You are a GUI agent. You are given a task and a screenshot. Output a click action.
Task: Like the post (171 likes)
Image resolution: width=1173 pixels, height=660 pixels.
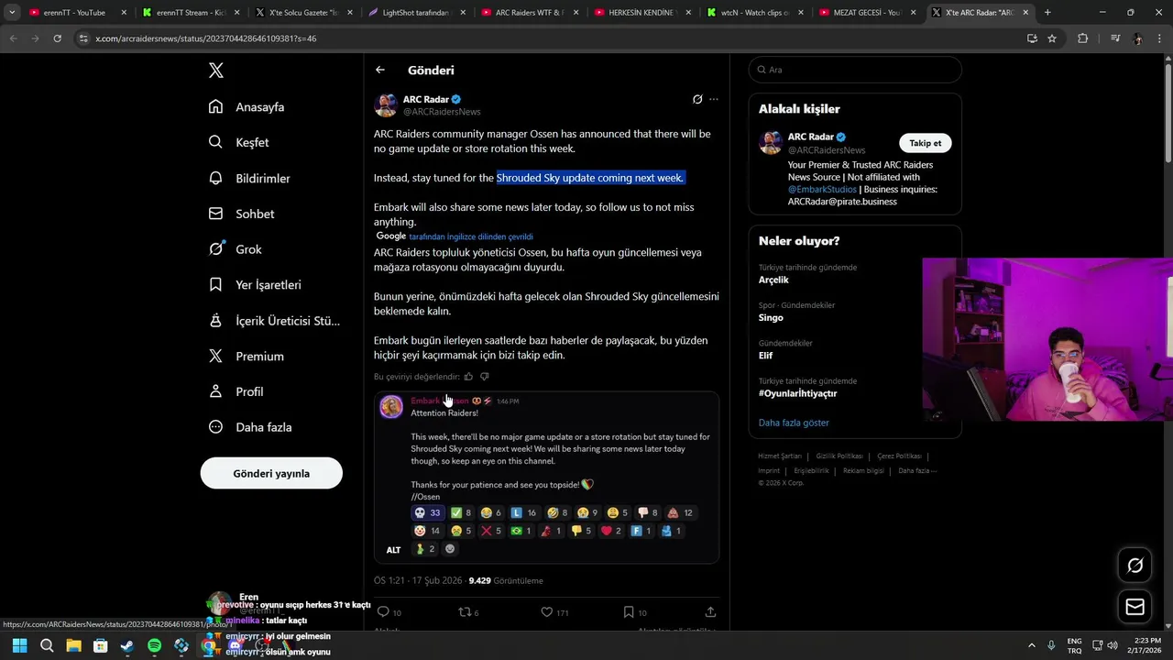[554, 612]
